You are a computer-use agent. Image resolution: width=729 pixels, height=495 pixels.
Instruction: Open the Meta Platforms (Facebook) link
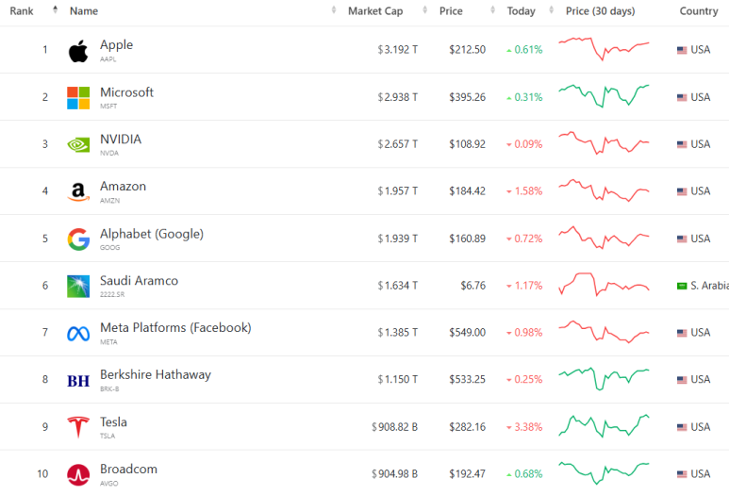point(175,327)
